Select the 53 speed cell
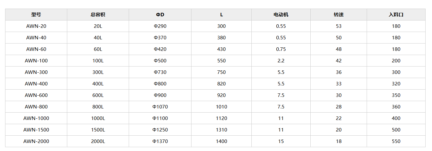 point(338,26)
